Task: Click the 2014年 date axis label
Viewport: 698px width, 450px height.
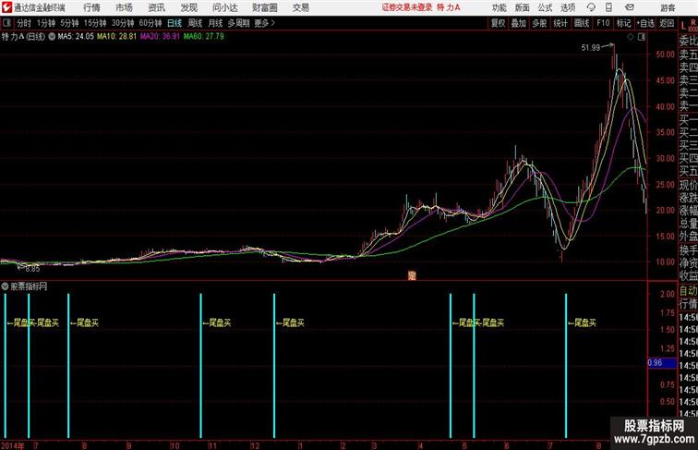Action: click(x=13, y=445)
